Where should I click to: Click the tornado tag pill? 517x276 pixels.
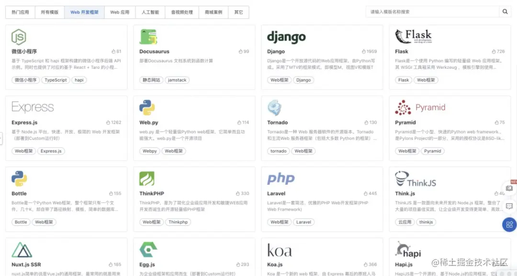point(279,151)
